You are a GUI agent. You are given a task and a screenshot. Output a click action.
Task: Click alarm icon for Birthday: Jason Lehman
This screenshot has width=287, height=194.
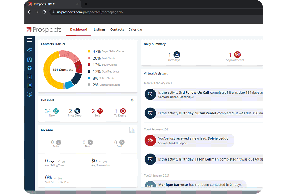[150, 159]
